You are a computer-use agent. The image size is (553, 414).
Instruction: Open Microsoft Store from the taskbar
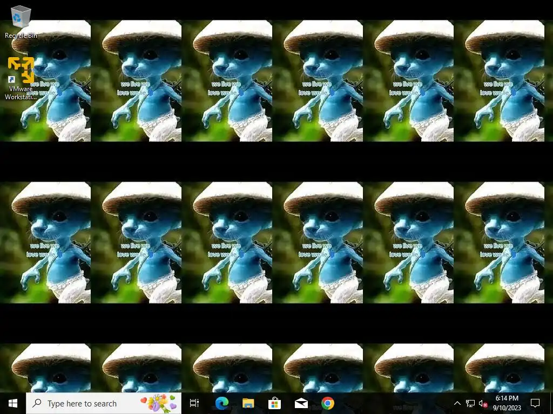[274, 403]
